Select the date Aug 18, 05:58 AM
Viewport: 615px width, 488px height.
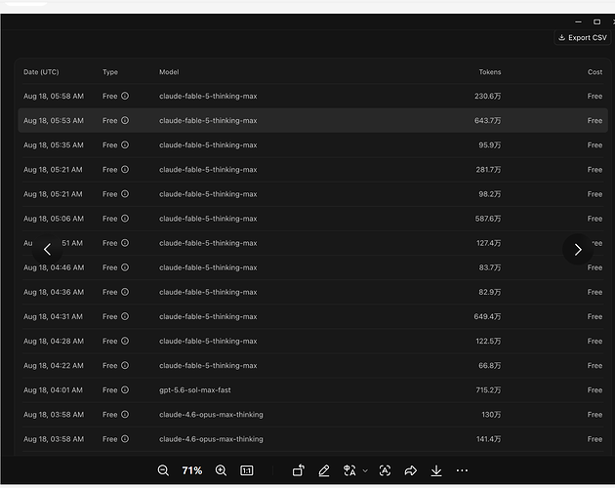pos(54,96)
